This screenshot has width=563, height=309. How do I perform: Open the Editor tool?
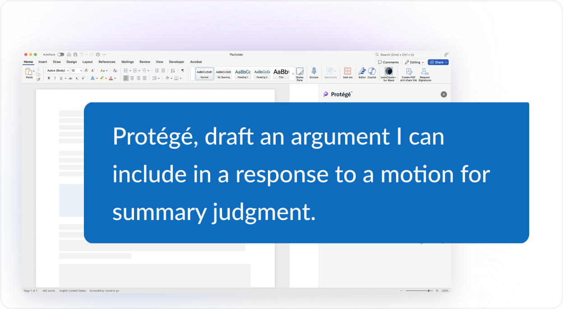[x=362, y=73]
